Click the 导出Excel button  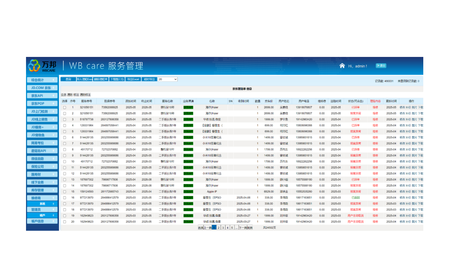[133, 79]
